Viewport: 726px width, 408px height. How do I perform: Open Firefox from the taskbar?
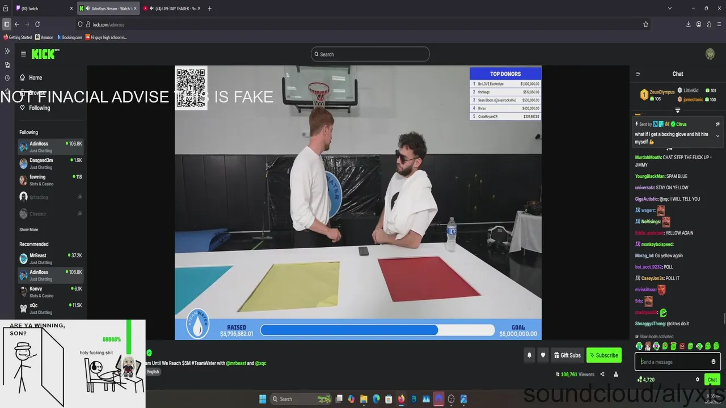401,399
